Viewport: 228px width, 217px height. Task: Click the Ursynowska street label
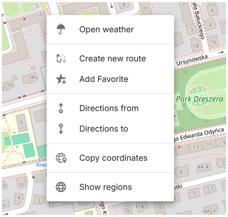(192, 61)
